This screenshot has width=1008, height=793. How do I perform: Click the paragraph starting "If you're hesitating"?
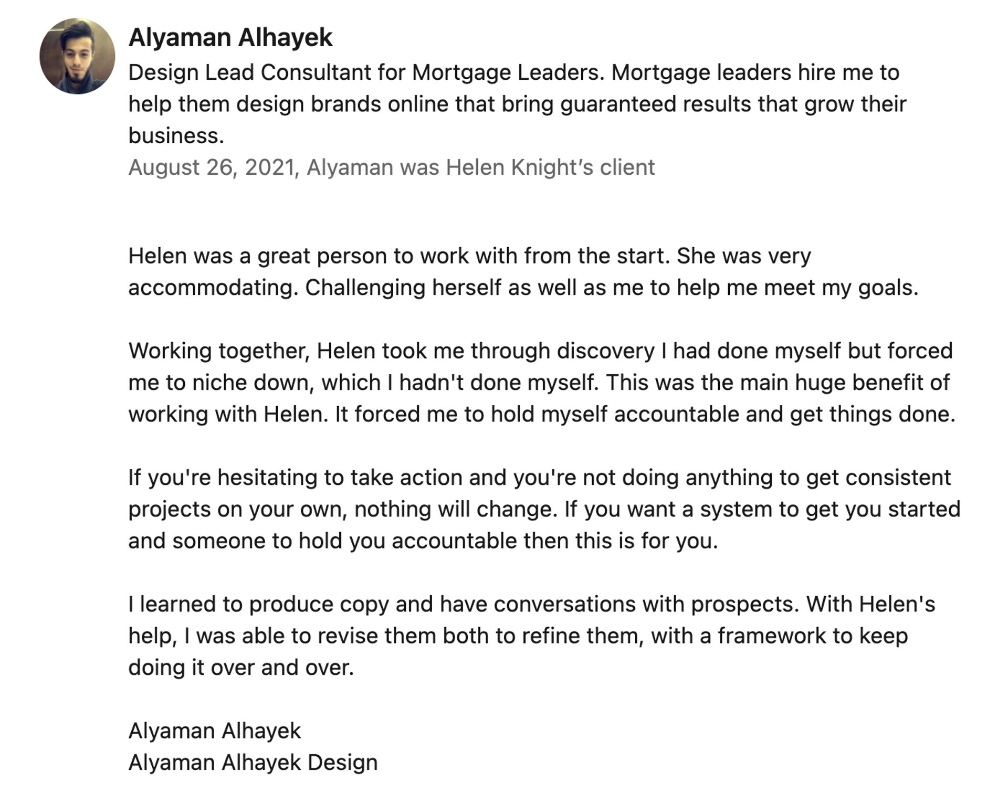click(544, 509)
